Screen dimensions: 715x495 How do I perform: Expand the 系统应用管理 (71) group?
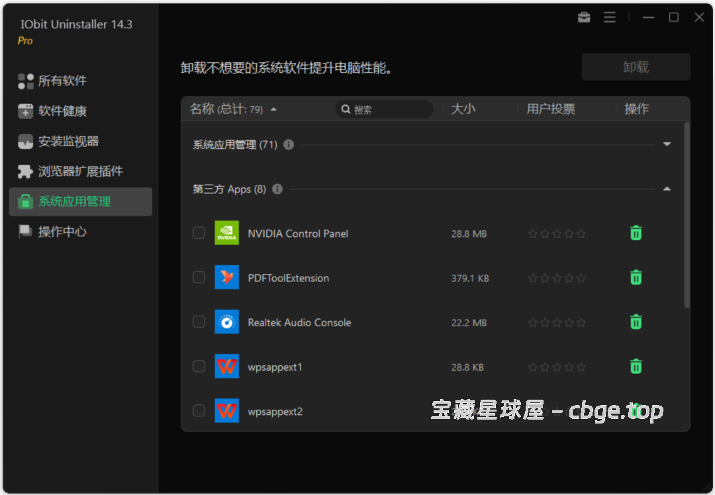tap(667, 143)
